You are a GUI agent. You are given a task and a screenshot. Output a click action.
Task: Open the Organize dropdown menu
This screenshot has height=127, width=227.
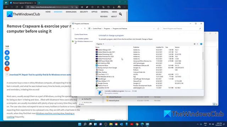pos(100,44)
